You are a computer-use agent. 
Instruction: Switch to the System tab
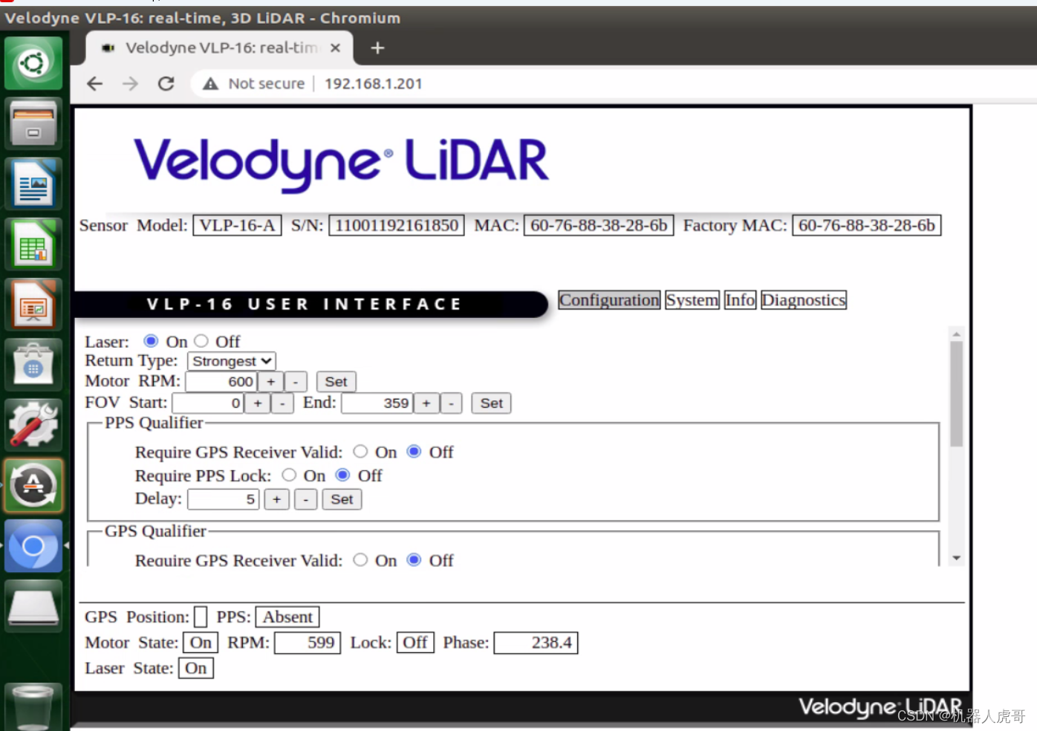point(692,300)
